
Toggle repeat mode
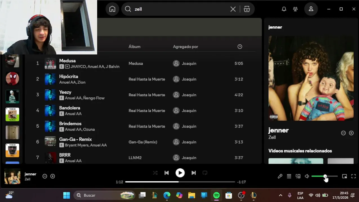[205, 173]
